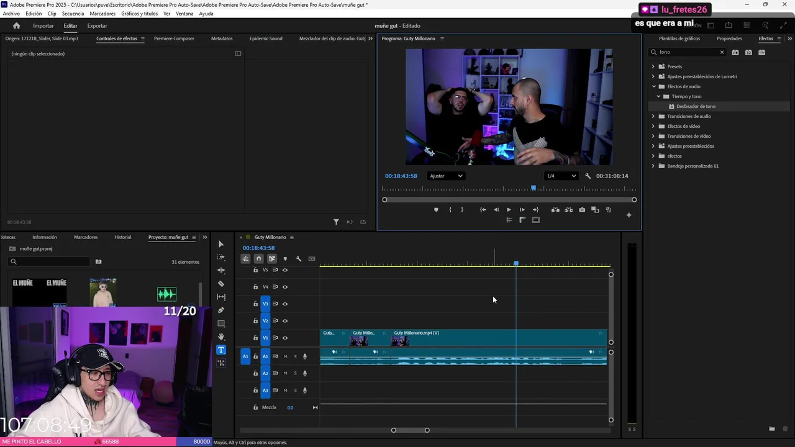This screenshot has width=795, height=447.
Task: Toggle insert sequences as nests
Action: tap(245, 259)
